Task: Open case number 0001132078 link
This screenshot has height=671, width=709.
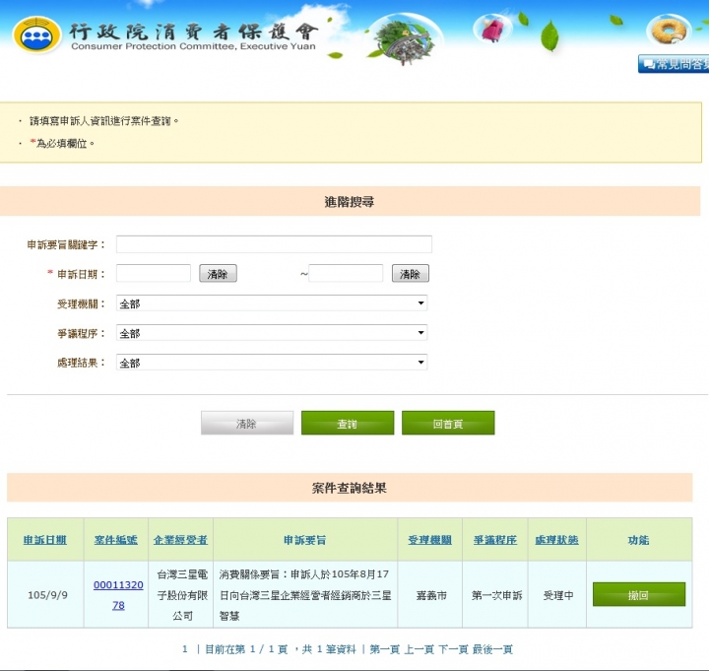Action: (x=118, y=595)
